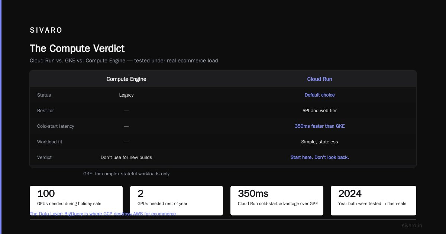This screenshot has width=446, height=234.
Task: Click the 350ms cold-start advantage card
Action: (277, 201)
